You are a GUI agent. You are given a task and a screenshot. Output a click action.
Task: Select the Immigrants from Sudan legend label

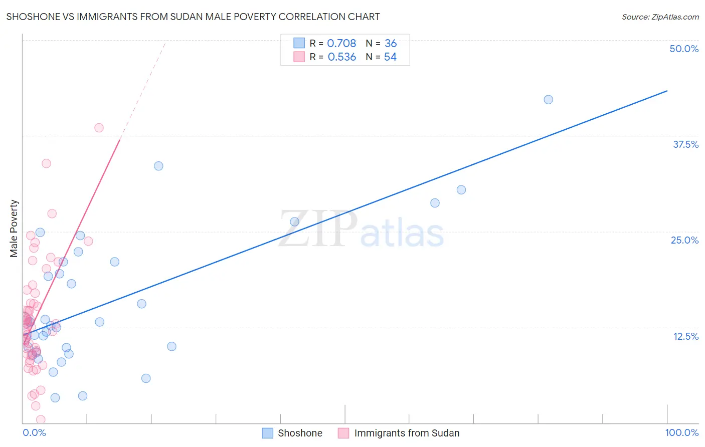[407, 433]
